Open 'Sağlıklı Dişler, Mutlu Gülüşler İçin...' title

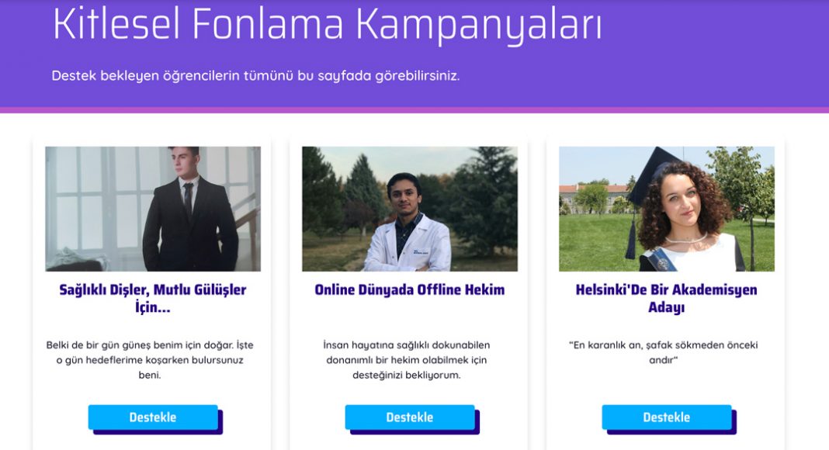[x=153, y=298]
